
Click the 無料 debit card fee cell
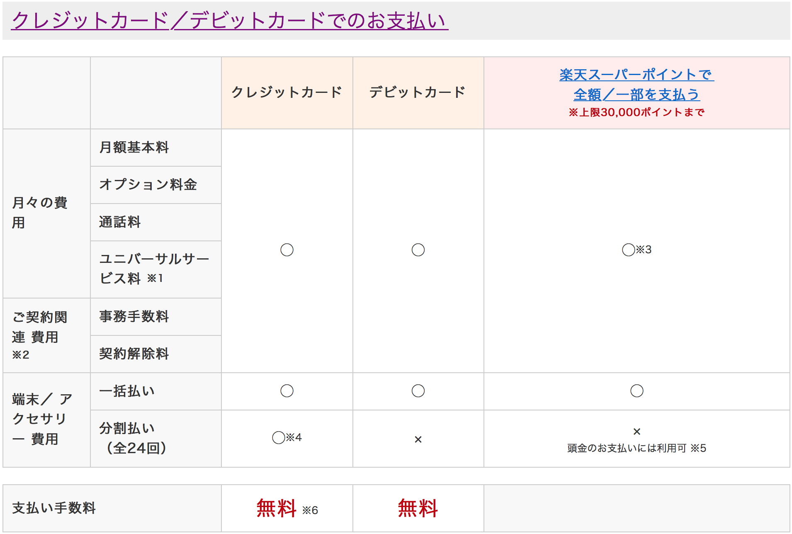[418, 508]
